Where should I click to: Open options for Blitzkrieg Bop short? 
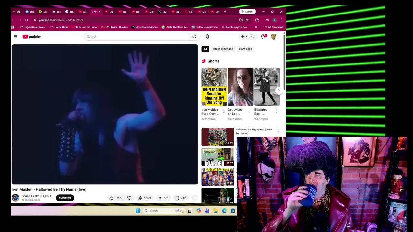tap(276, 111)
